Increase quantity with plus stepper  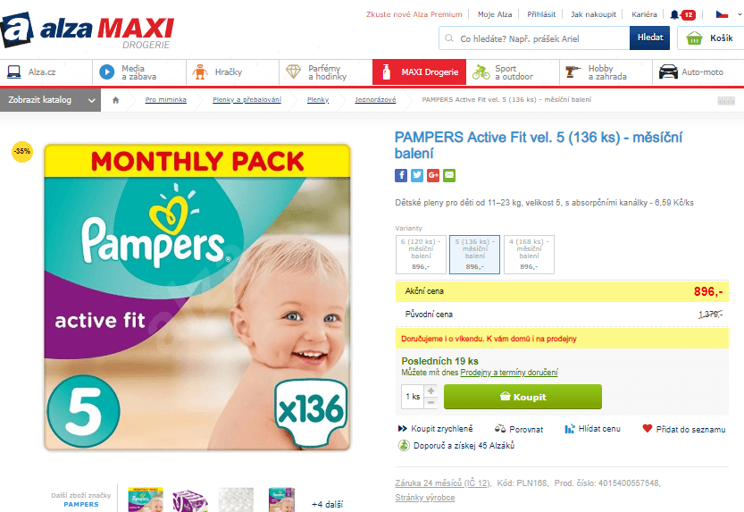point(431,390)
